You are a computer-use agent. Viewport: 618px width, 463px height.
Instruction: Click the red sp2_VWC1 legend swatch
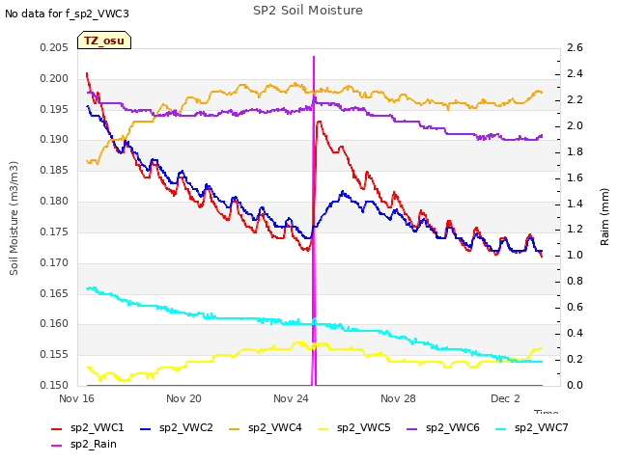tap(57, 428)
